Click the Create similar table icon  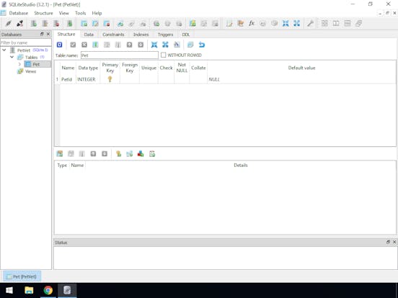(190, 45)
